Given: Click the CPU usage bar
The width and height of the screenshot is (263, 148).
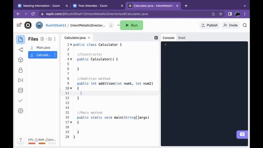Looking at the screenshot, I should pyautogui.click(x=32, y=143).
